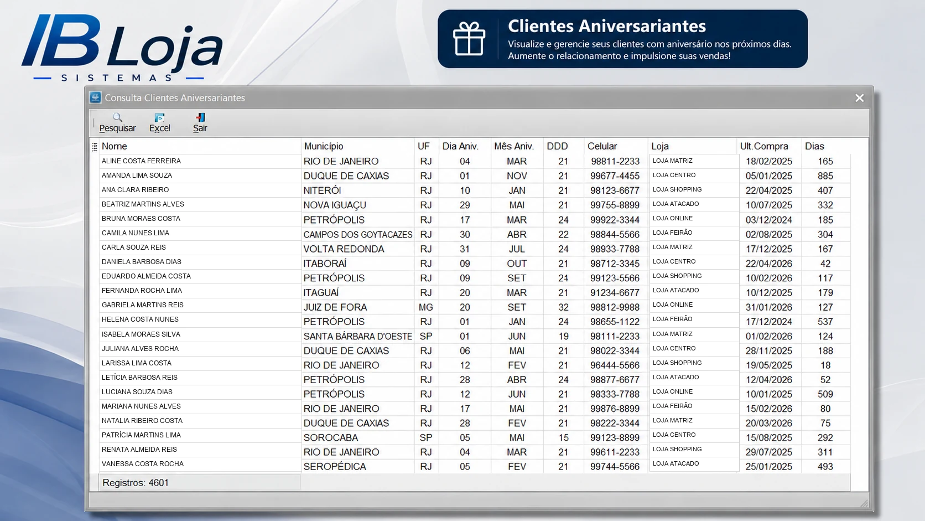Image resolution: width=925 pixels, height=521 pixels.
Task: Select client NATALIA RIBEIRO COSTA
Action: pos(142,421)
